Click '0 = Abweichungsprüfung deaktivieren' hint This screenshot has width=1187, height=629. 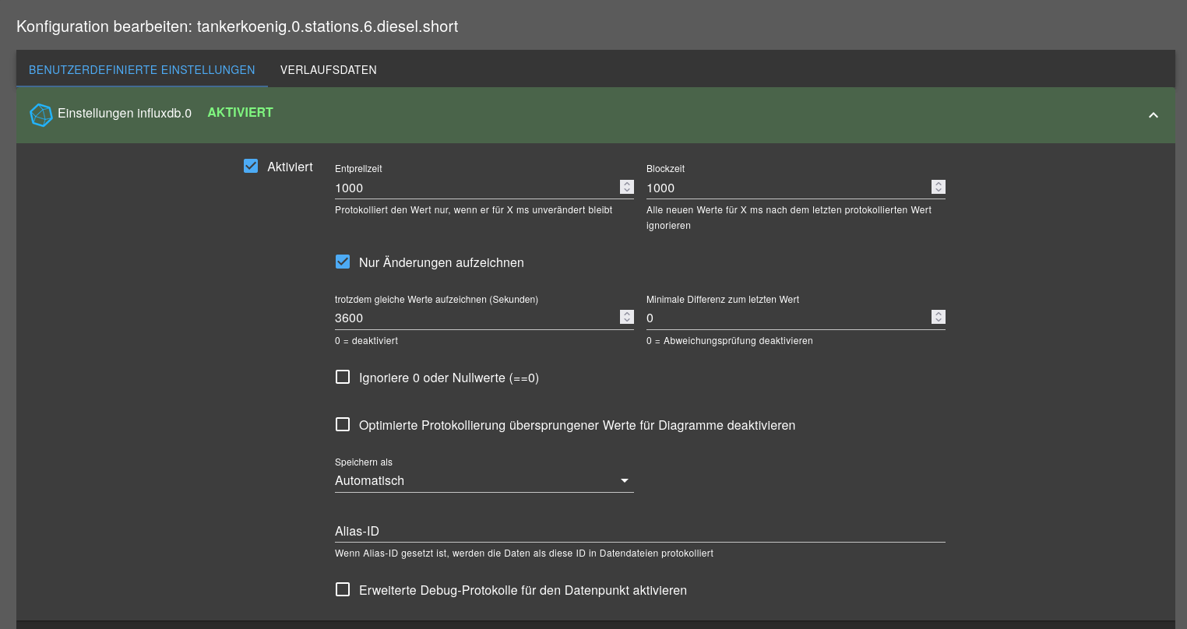(730, 341)
